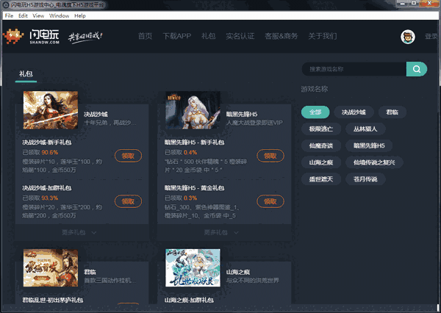Open the File menu
The height and width of the screenshot is (313, 441).
tap(9, 15)
